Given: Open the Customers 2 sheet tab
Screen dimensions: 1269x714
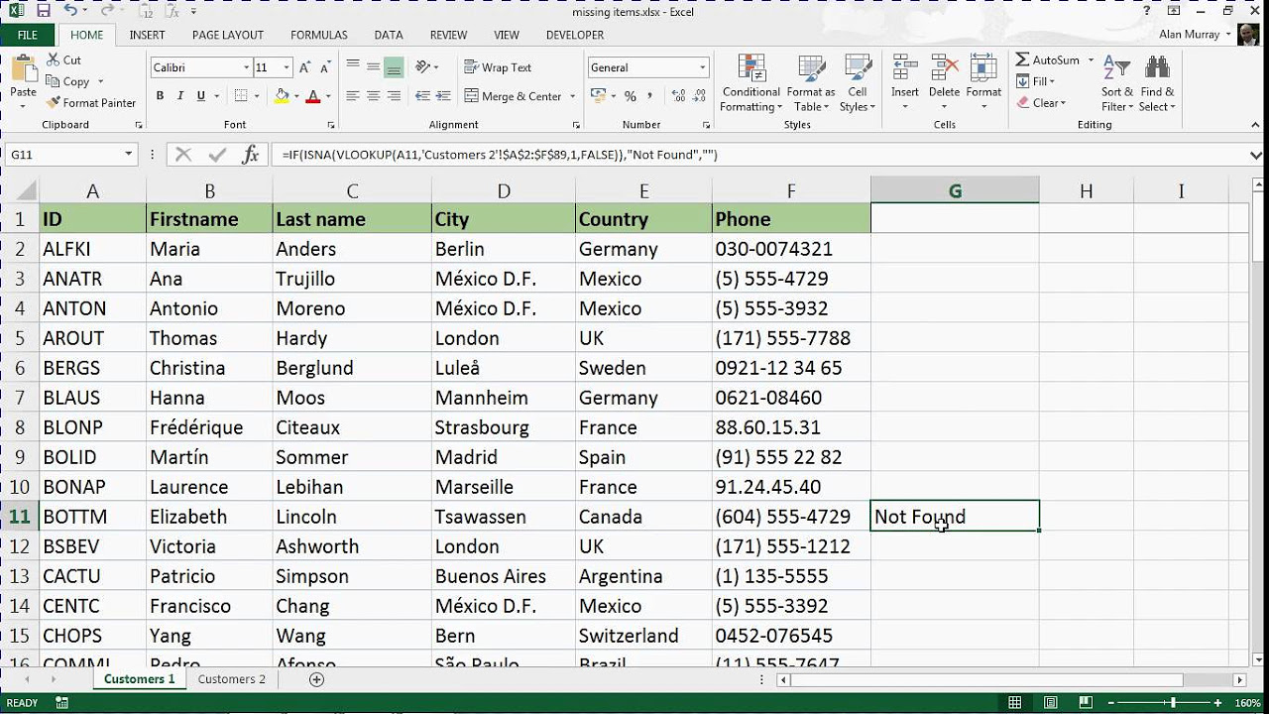Looking at the screenshot, I should 231,679.
